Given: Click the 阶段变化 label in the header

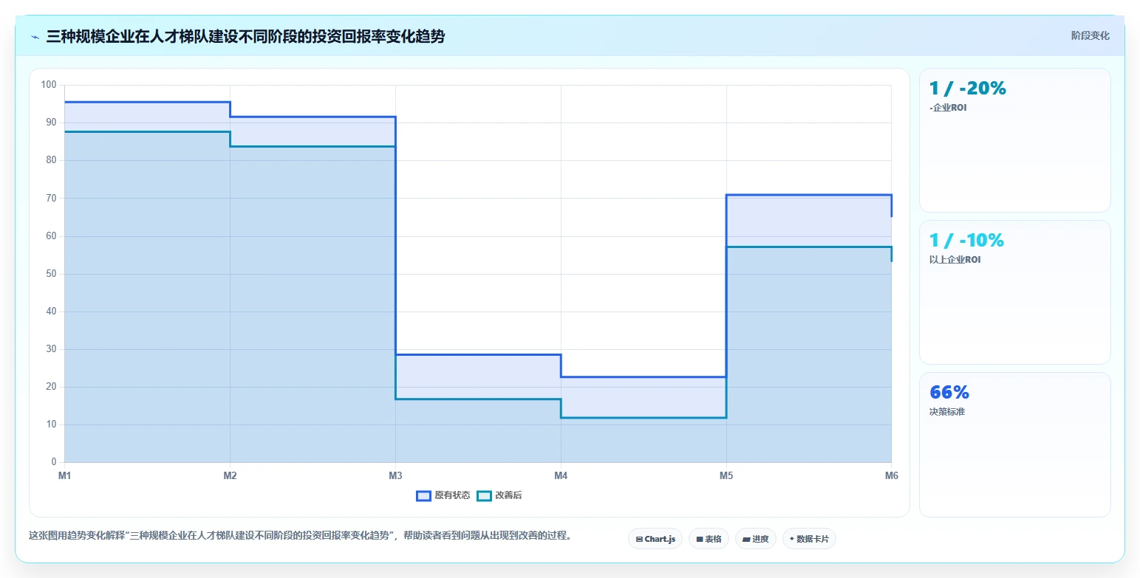Looking at the screenshot, I should [x=1090, y=35].
